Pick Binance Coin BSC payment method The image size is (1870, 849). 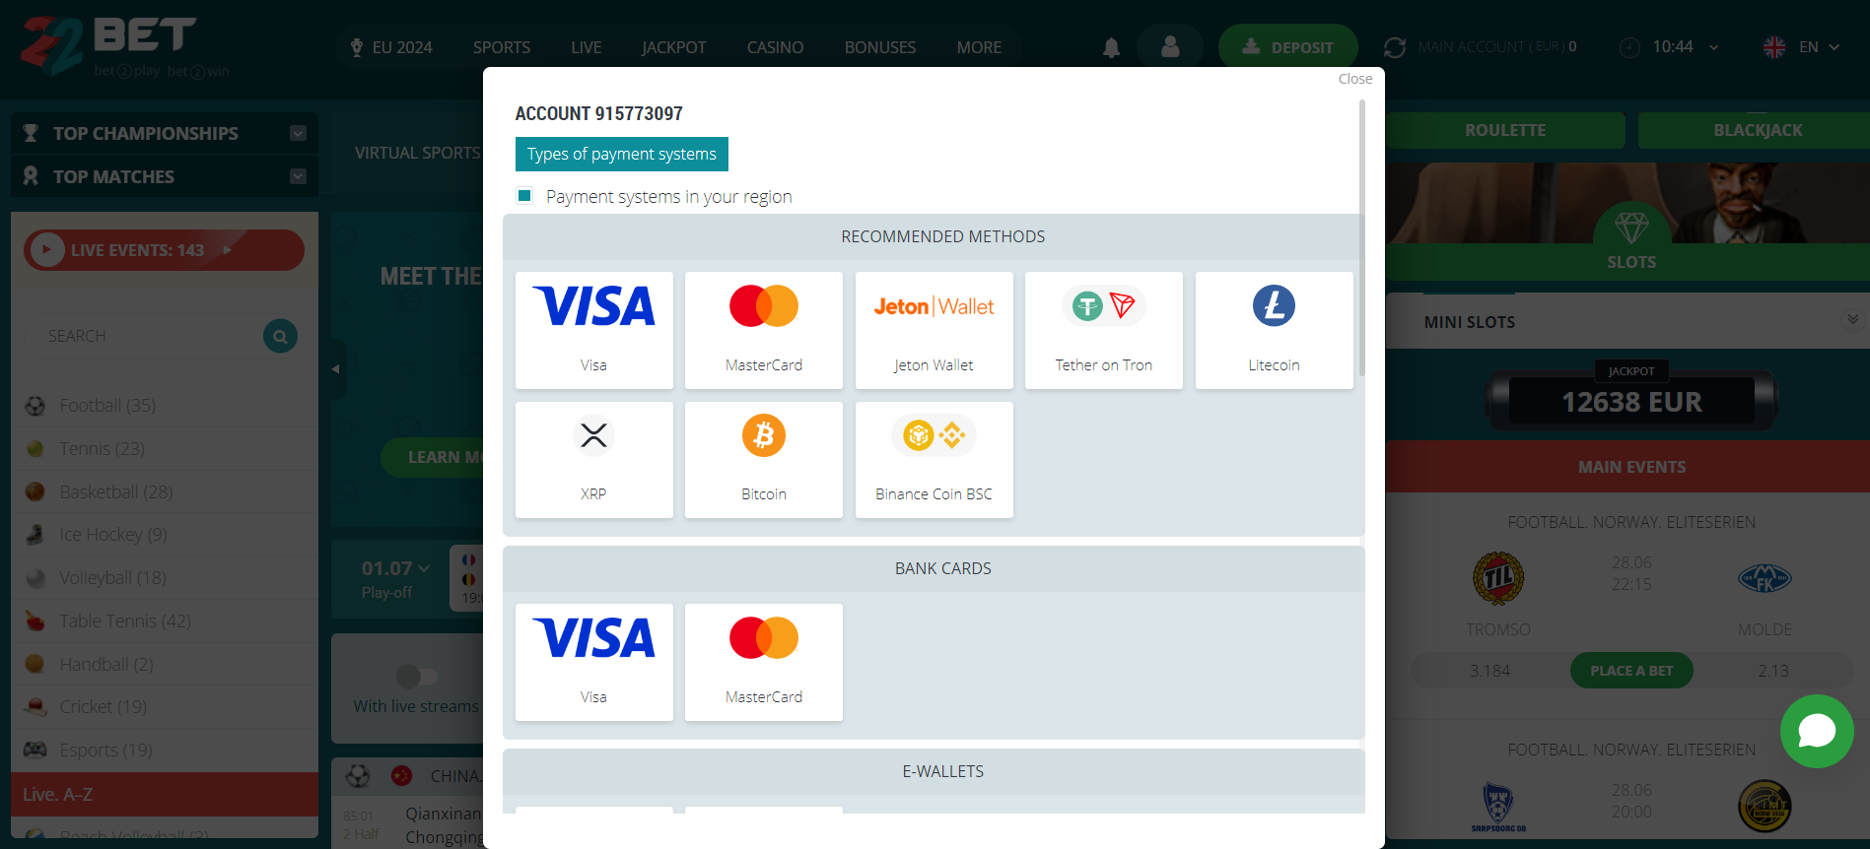934,459
